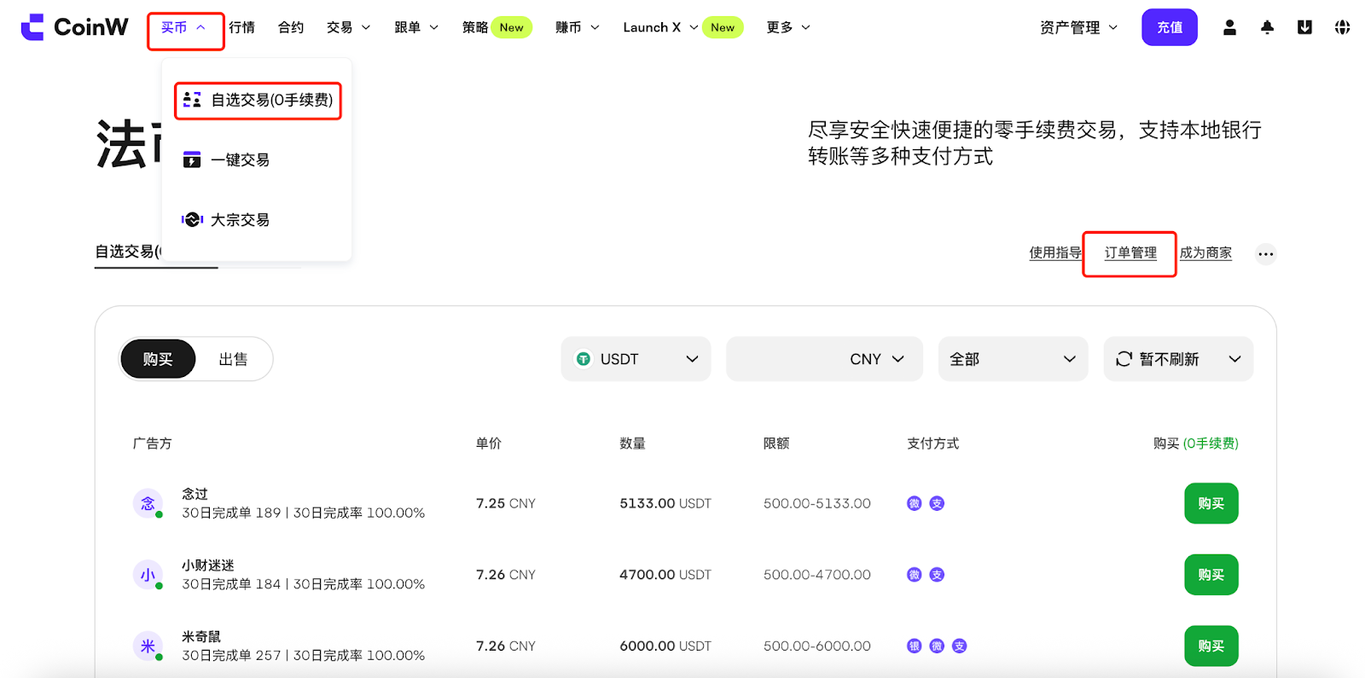Viewport: 1365px width, 678px height.
Task: Open the 策略 strategy menu
Action: pos(475,27)
